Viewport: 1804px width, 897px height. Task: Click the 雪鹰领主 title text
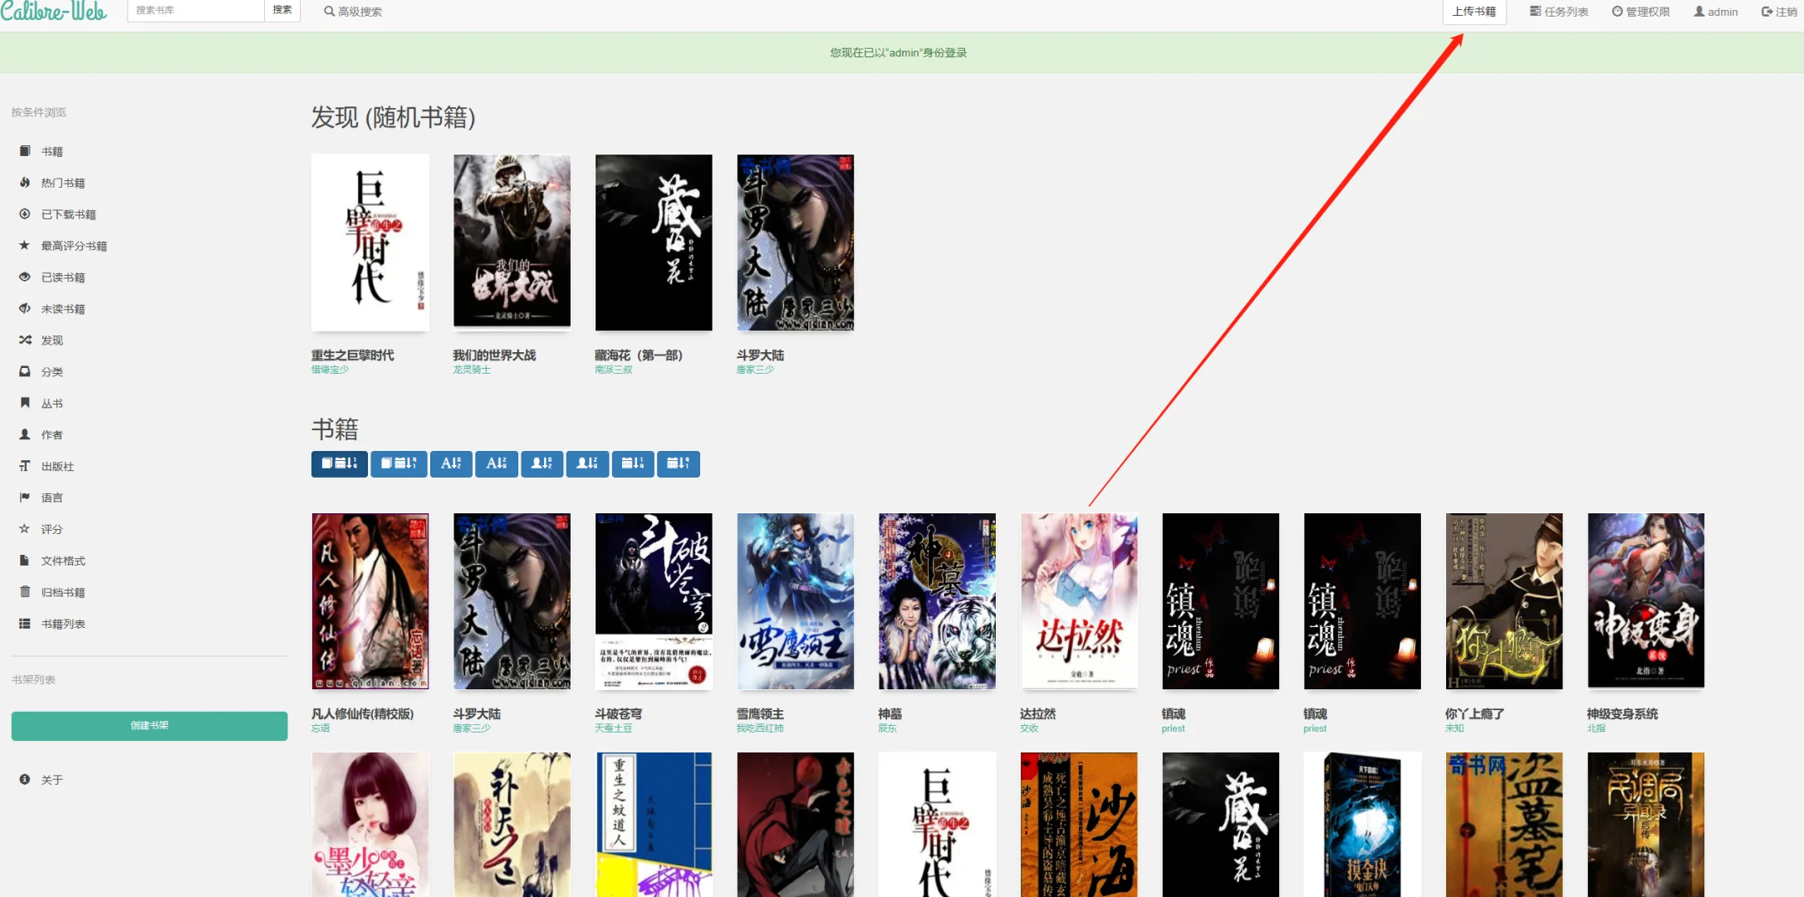pyautogui.click(x=760, y=713)
